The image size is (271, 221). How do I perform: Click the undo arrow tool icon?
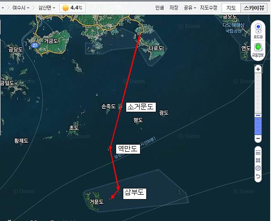pos(258,177)
